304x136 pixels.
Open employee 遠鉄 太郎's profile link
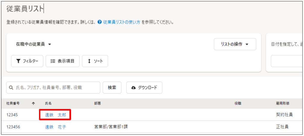pos(56,115)
